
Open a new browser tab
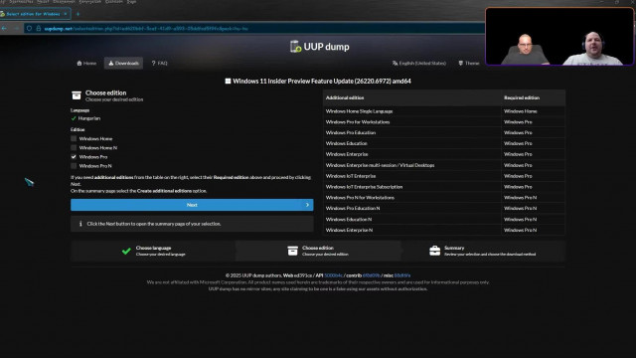click(x=78, y=14)
